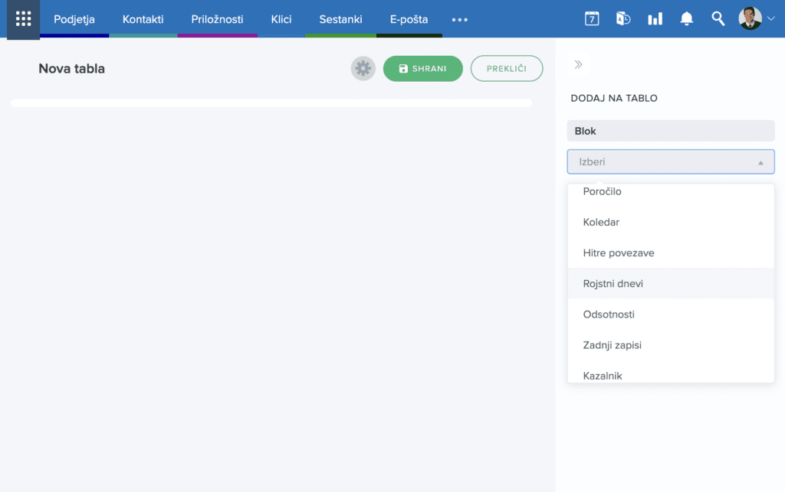
Task: Choose Koledar block option
Action: click(601, 223)
